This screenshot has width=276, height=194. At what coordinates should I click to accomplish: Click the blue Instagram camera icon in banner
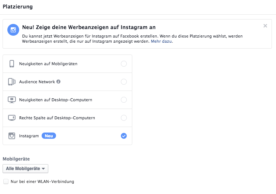coord(13,30)
